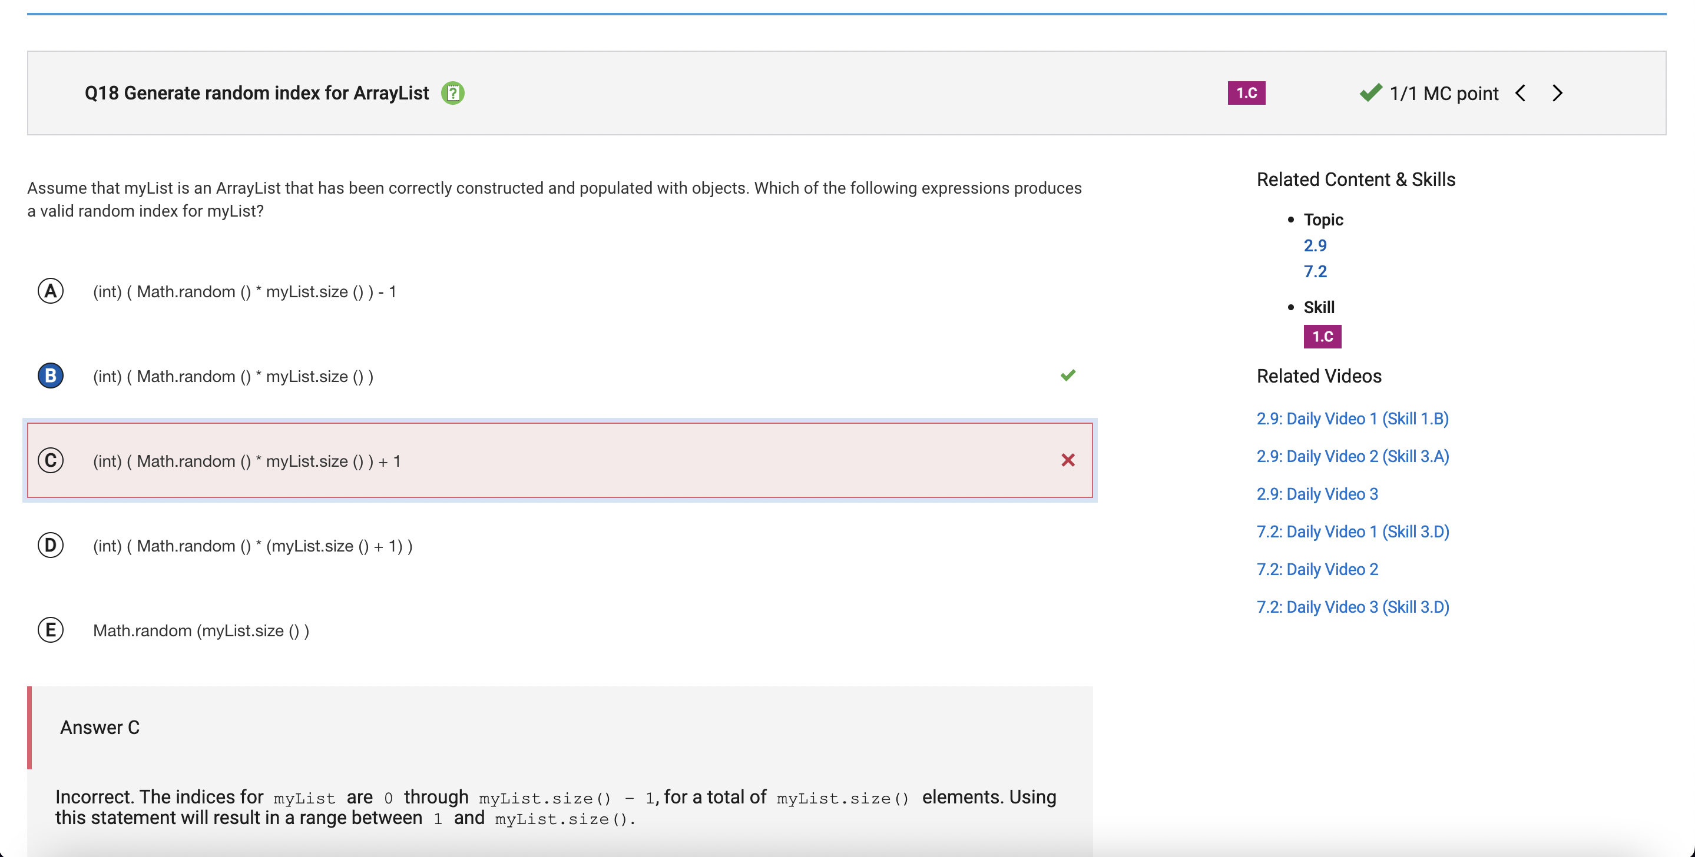Screen dimensions: 1695x857
Task: Open 2.9: Daily Video 1 (Skill 1.B)
Action: click(x=1352, y=418)
